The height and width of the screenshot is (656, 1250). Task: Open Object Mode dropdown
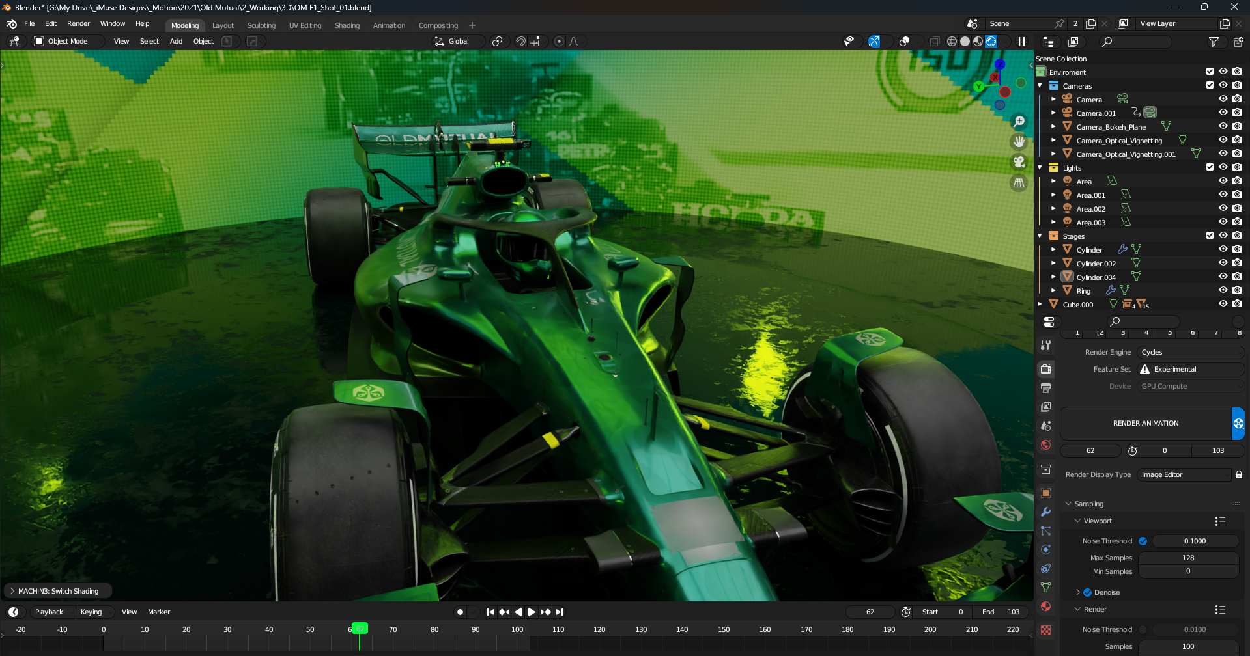(x=68, y=41)
